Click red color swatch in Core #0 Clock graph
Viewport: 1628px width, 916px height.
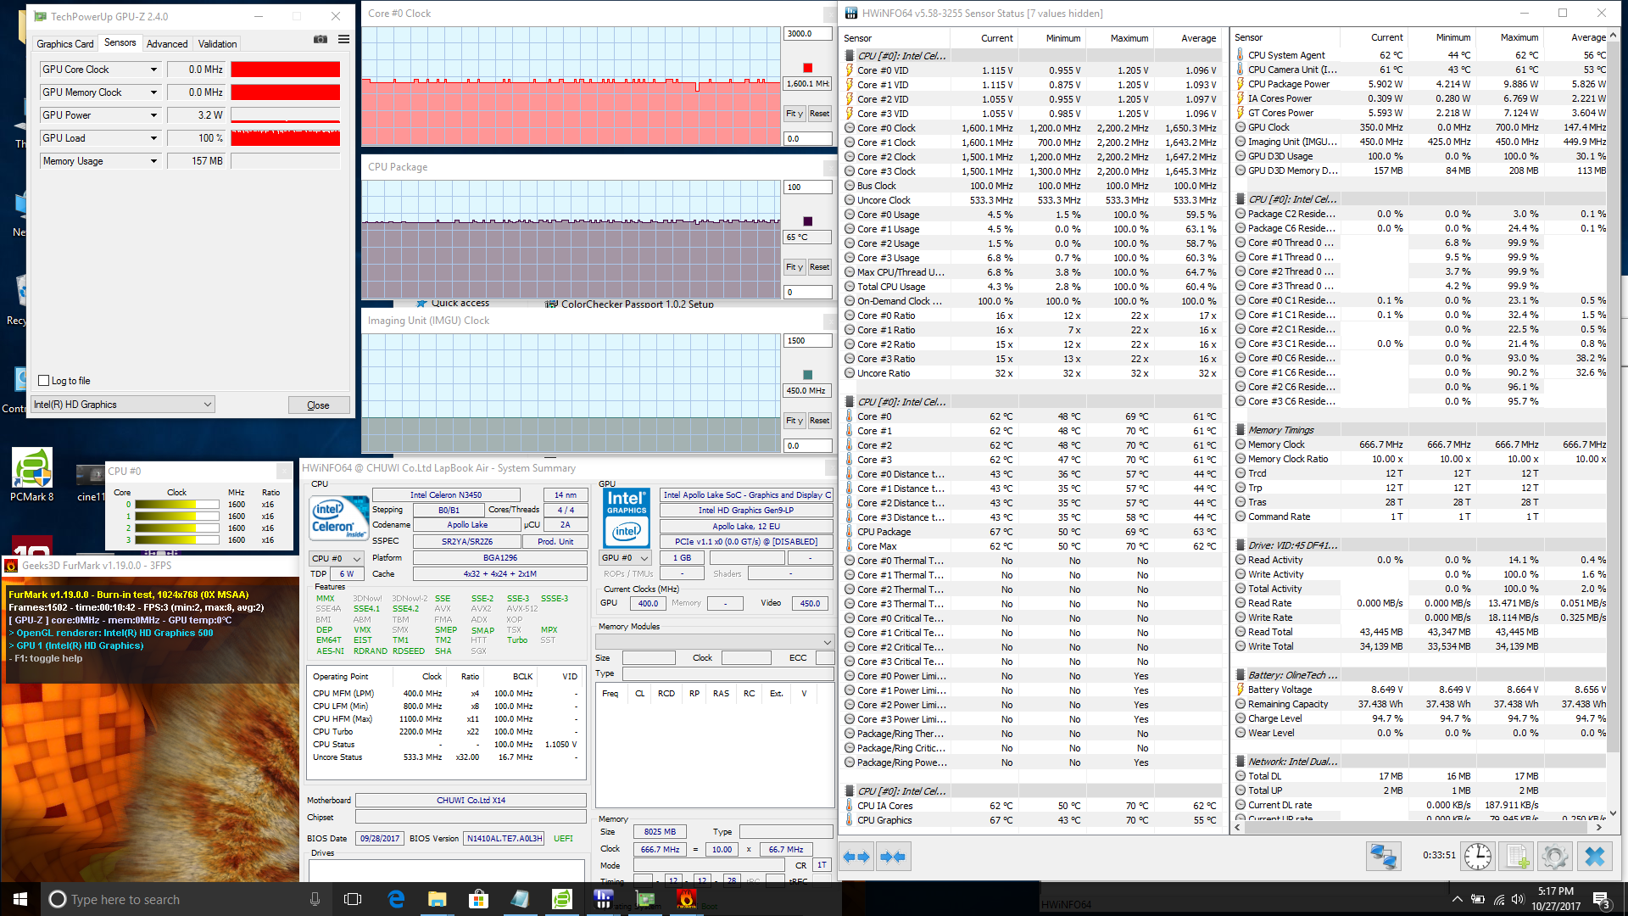[807, 68]
